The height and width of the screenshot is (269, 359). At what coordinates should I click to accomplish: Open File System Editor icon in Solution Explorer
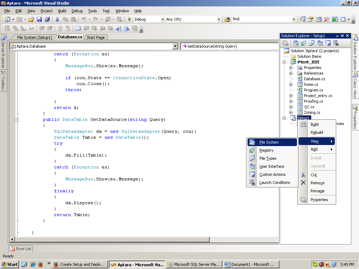click(x=296, y=43)
